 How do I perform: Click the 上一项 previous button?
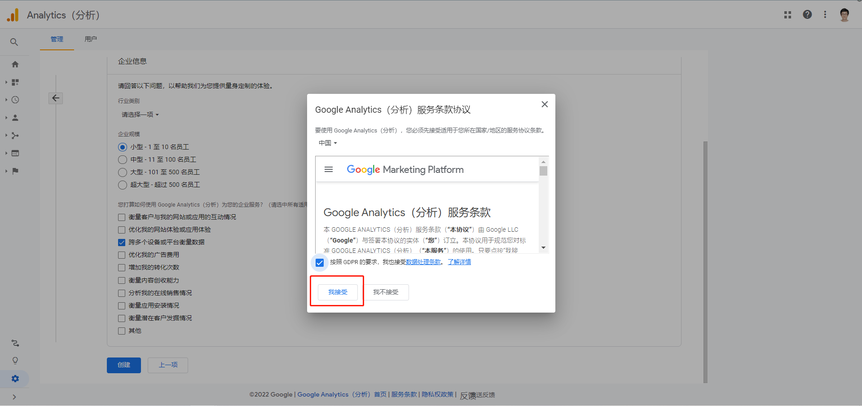click(x=168, y=365)
